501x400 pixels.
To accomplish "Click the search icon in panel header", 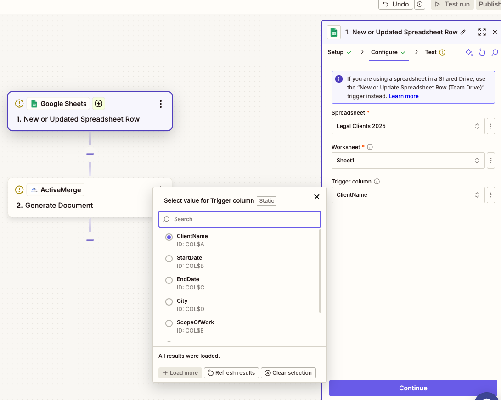I will tap(495, 52).
